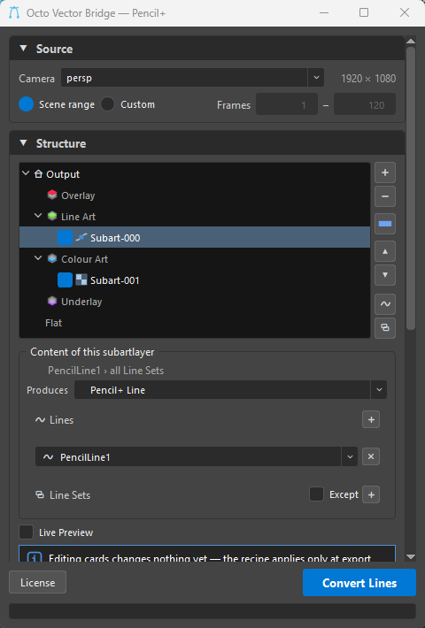Click the remove (−) button beside Structure tree
425x628 pixels.
[x=385, y=196]
